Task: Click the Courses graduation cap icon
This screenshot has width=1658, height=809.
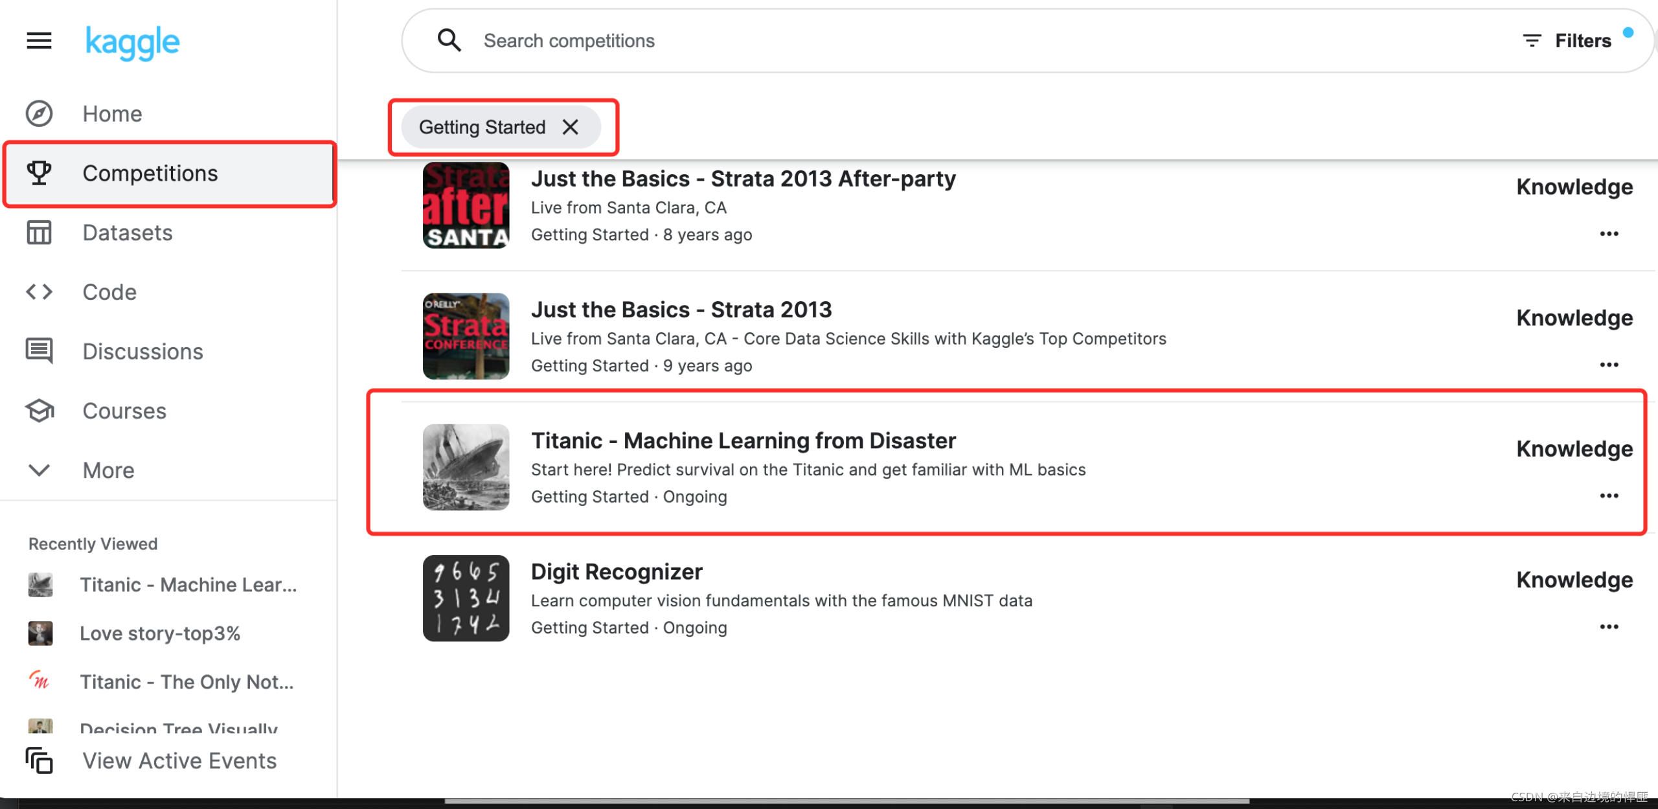Action: (39, 411)
